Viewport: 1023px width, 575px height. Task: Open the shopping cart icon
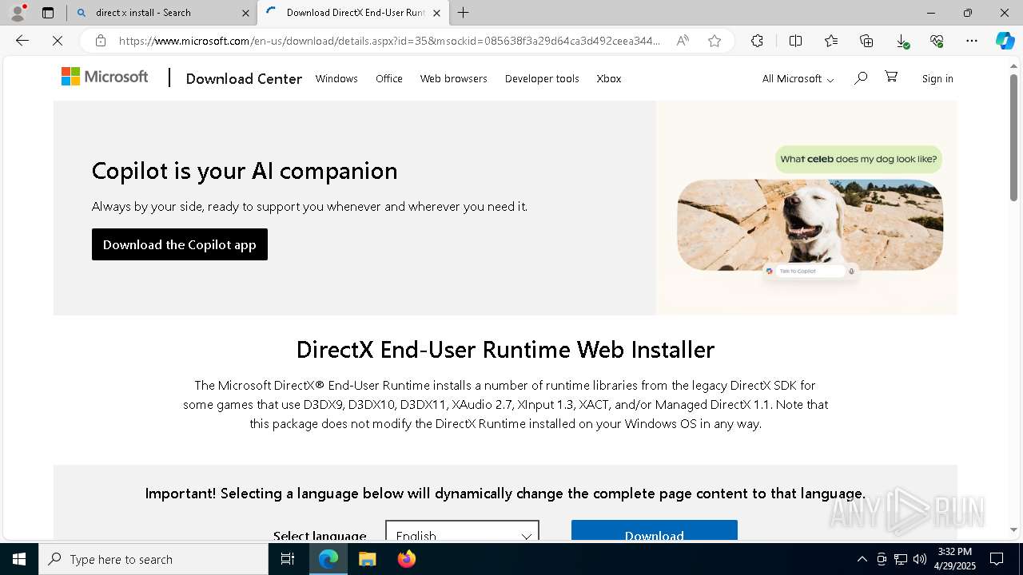click(x=891, y=77)
